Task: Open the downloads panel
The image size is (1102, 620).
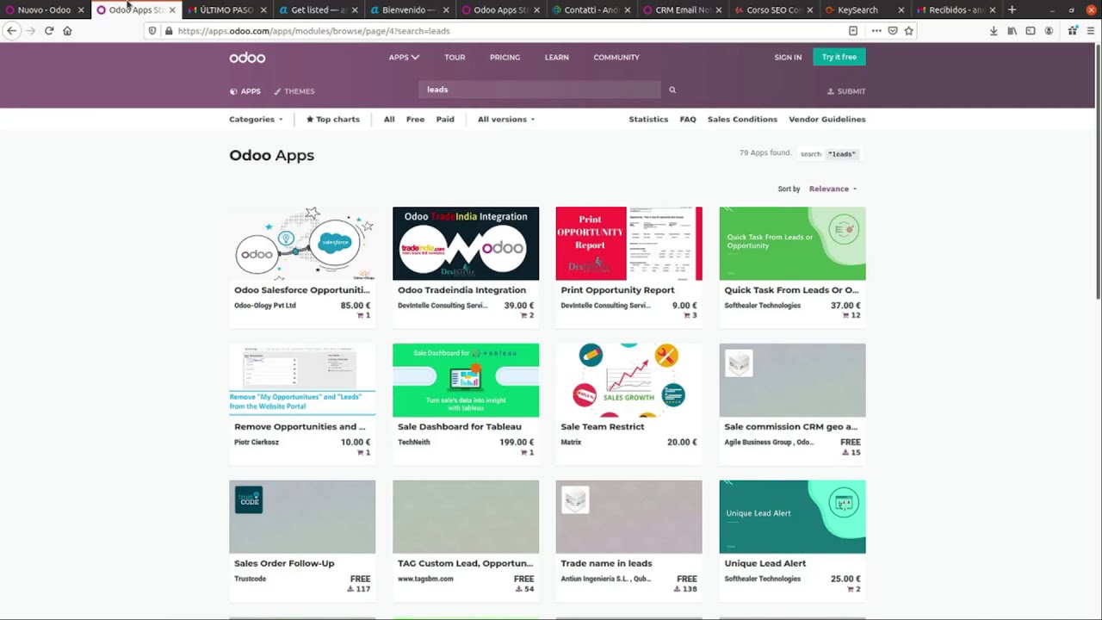Action: [994, 31]
